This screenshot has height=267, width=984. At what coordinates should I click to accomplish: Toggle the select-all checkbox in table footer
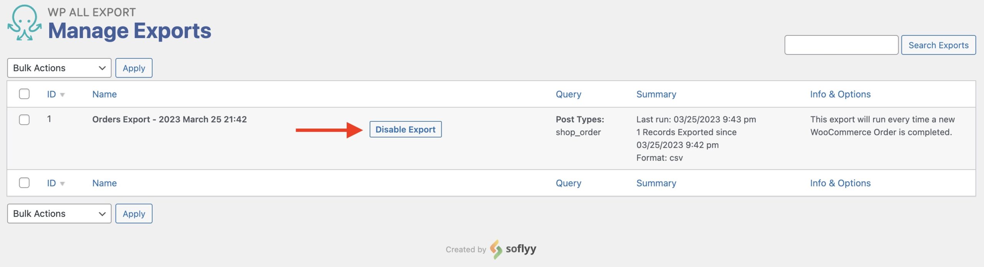pyautogui.click(x=24, y=183)
